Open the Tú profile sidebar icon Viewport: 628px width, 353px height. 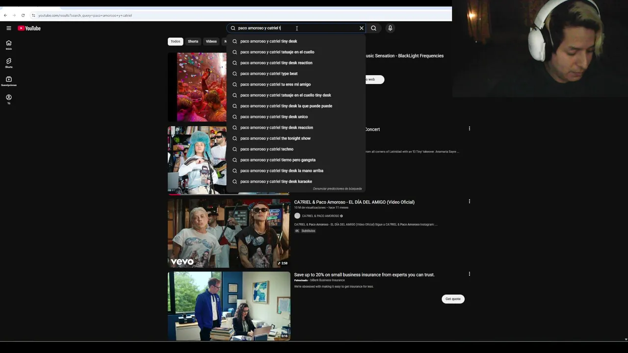point(9,99)
